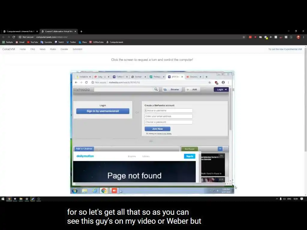Open the Vlare bookmark

(x=83, y=42)
